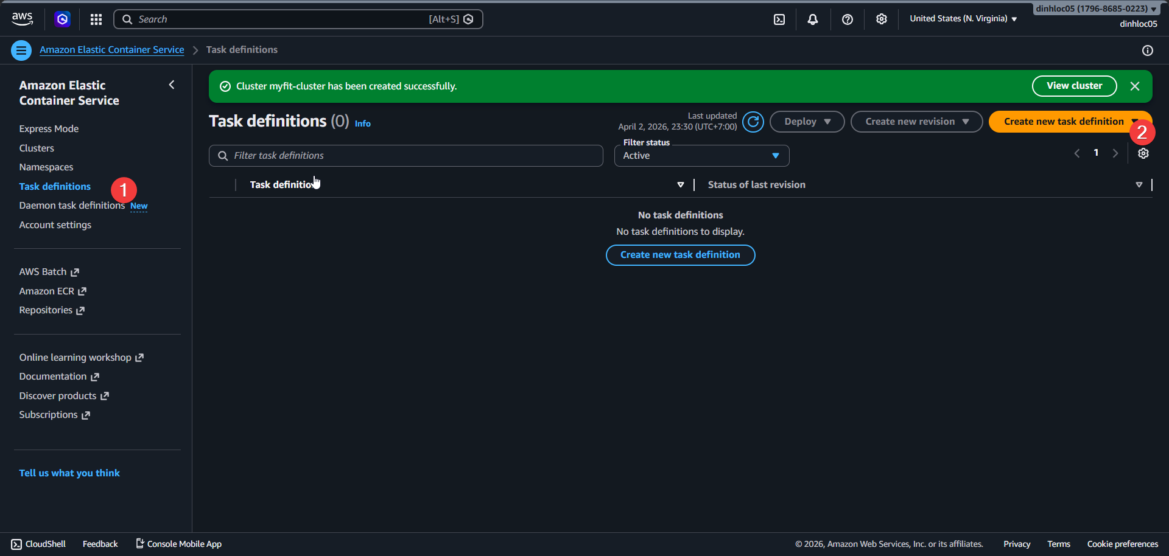This screenshot has width=1169, height=556.
Task: Open the settings gear in the top bar
Action: click(x=881, y=19)
